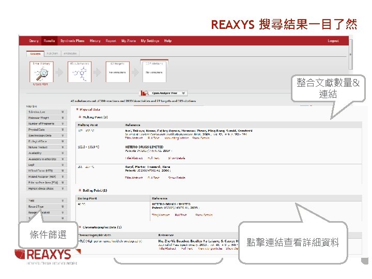Expand the Polar surface Area (PSA) filter

(47, 182)
